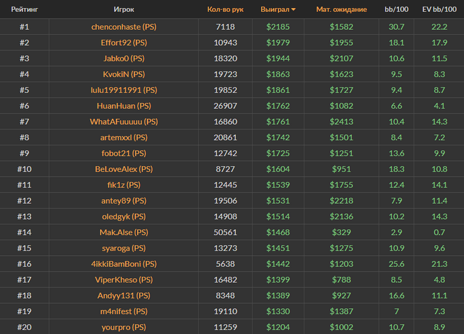Open player chenconhaste (PS) profile
The width and height of the screenshot is (464, 334).
click(123, 27)
